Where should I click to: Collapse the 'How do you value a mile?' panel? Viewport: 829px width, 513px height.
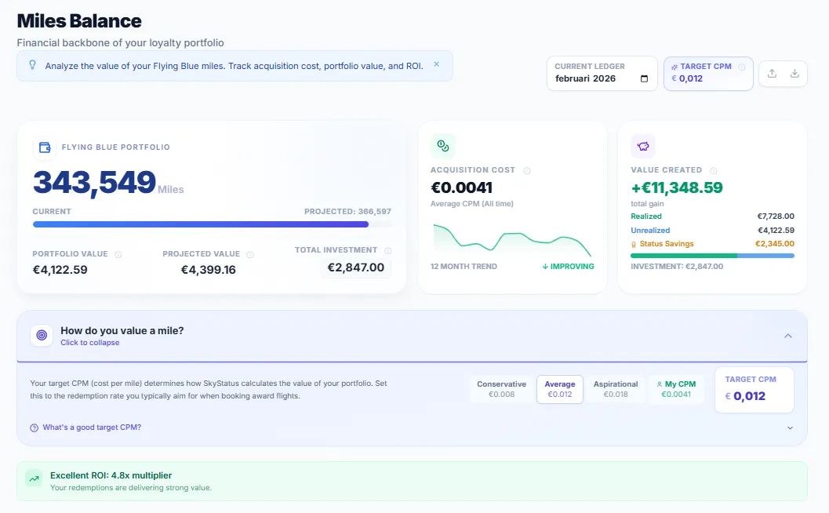(x=788, y=335)
